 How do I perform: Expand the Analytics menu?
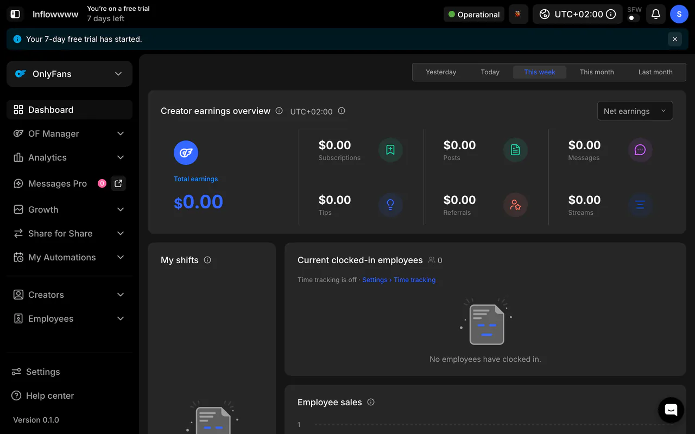point(69,157)
